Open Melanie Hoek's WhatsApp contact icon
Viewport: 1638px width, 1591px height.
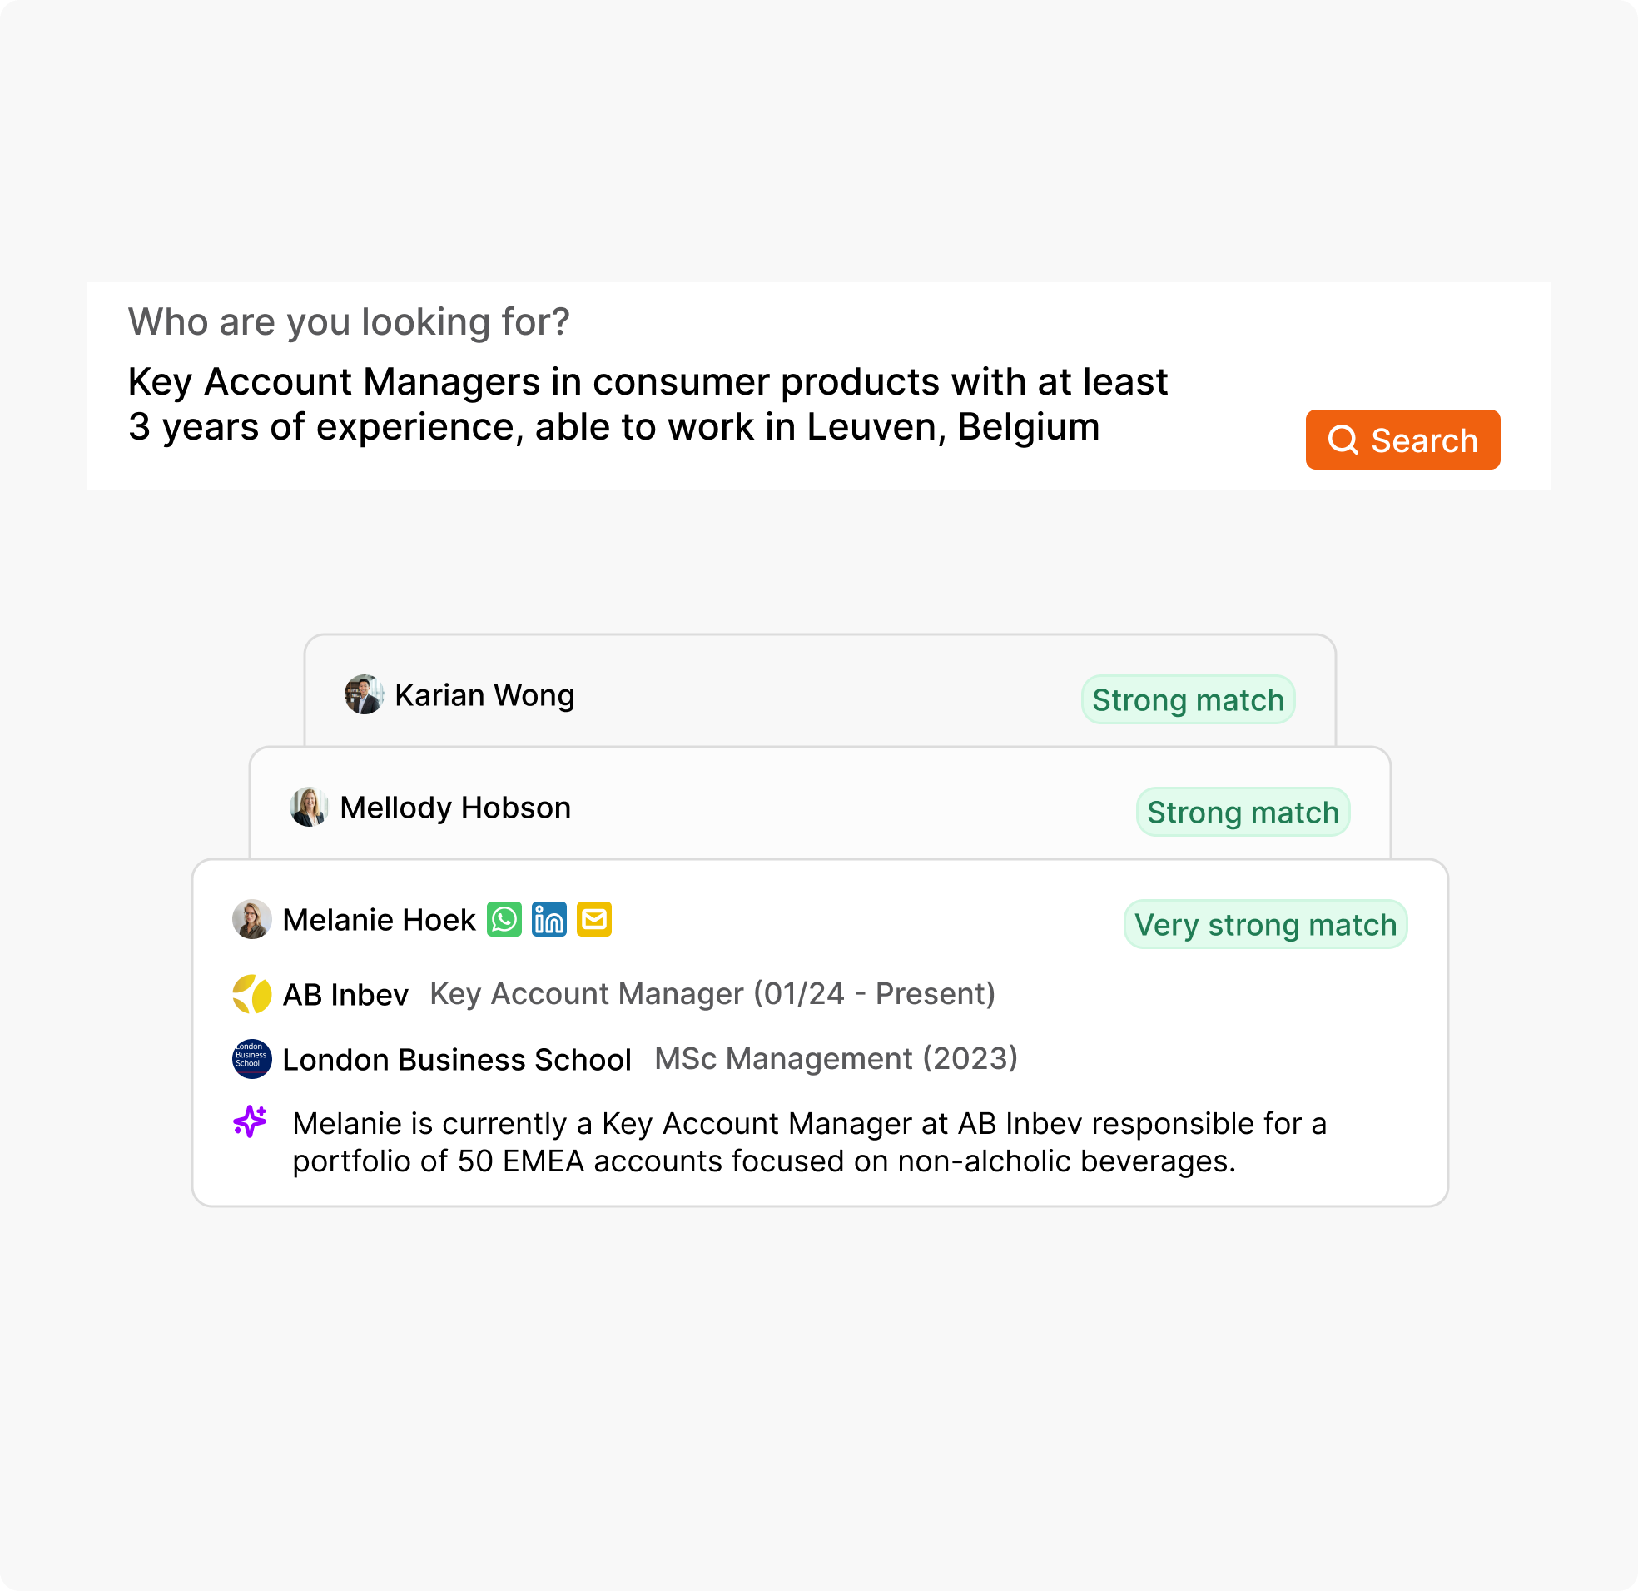(x=504, y=920)
